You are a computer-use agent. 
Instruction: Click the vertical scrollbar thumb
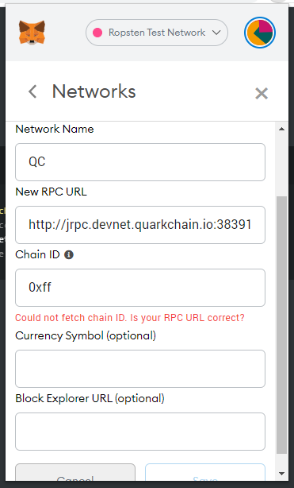281,325
